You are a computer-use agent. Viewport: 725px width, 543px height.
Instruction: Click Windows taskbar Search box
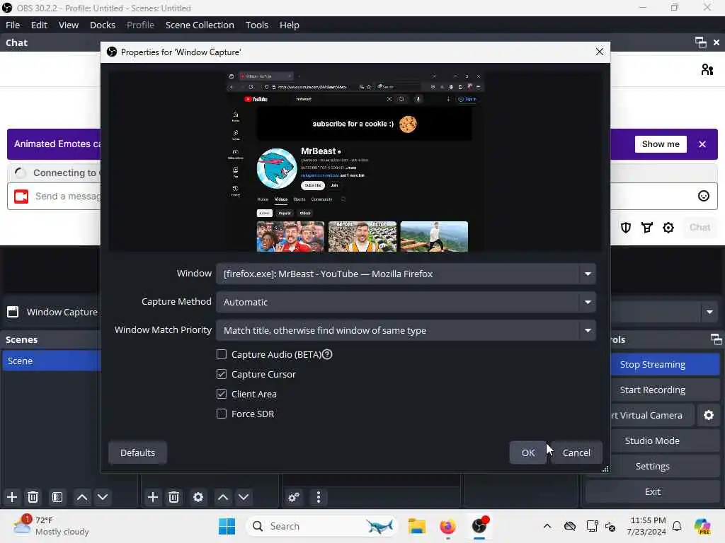tap(322, 526)
